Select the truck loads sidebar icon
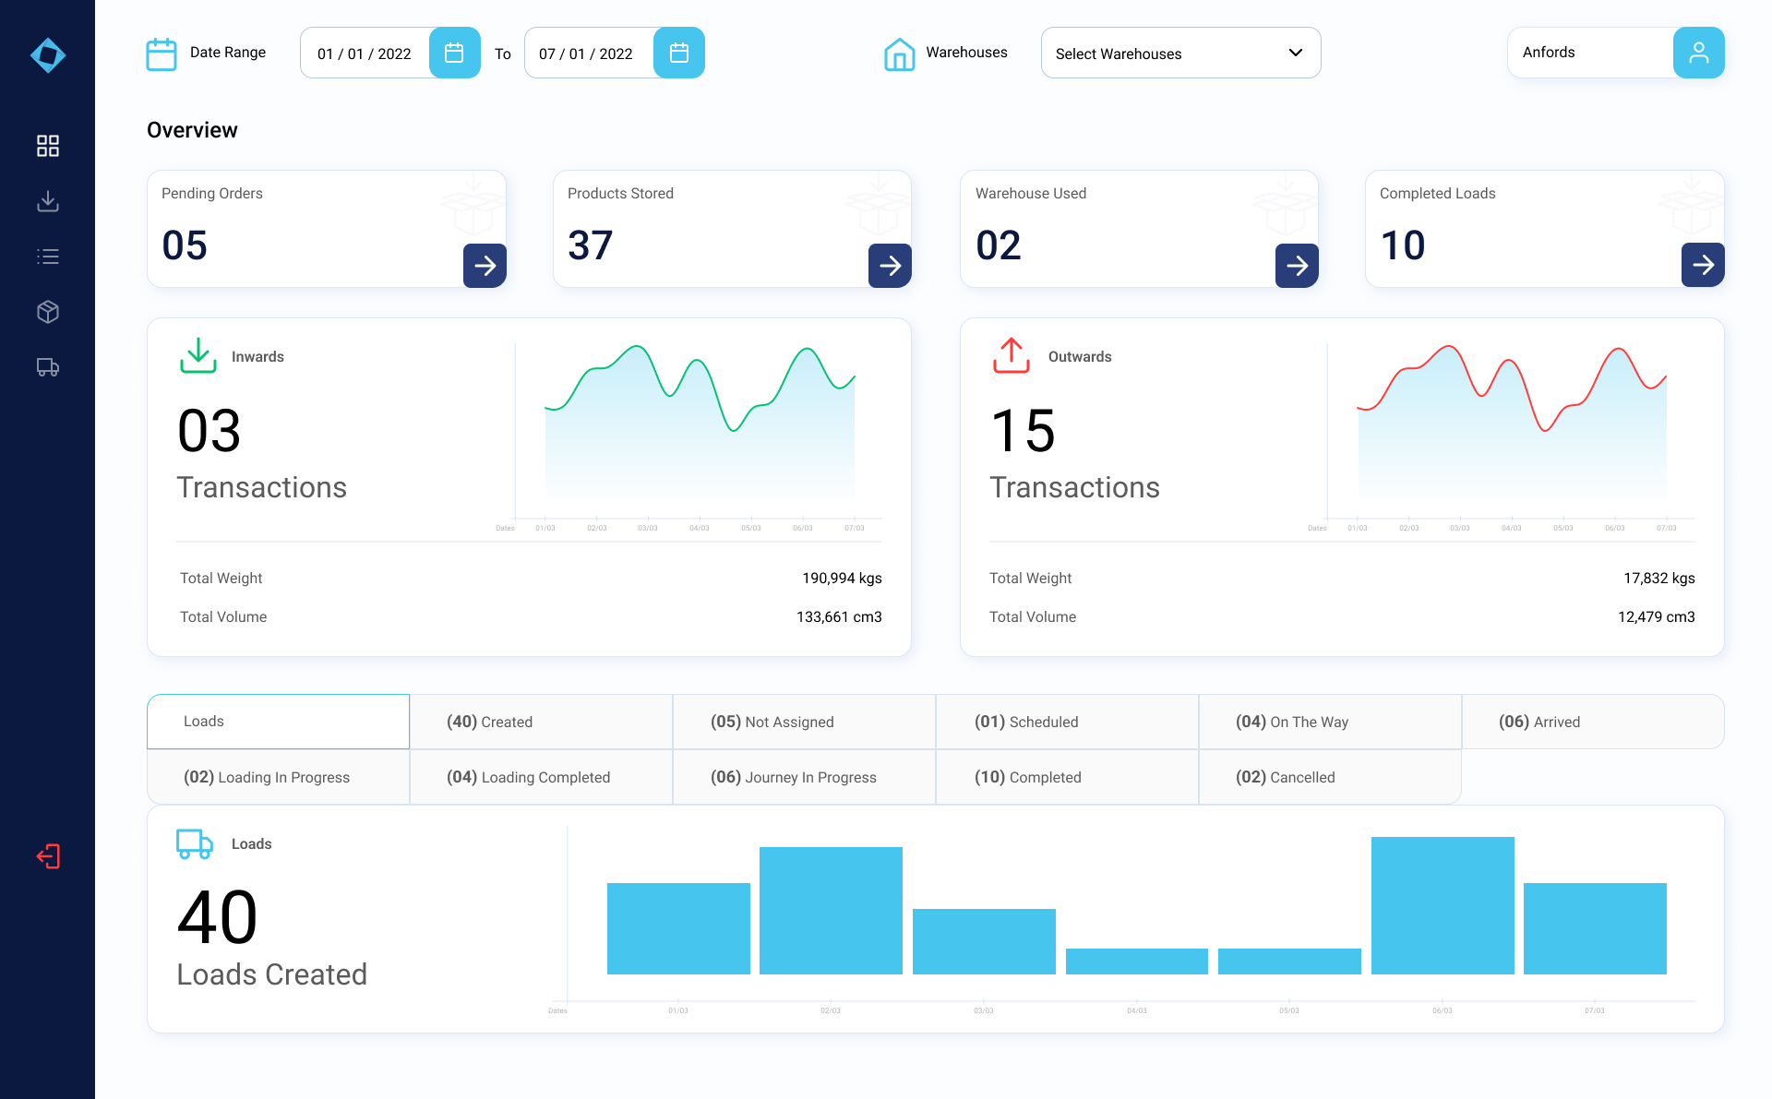The width and height of the screenshot is (1772, 1099). tap(48, 367)
